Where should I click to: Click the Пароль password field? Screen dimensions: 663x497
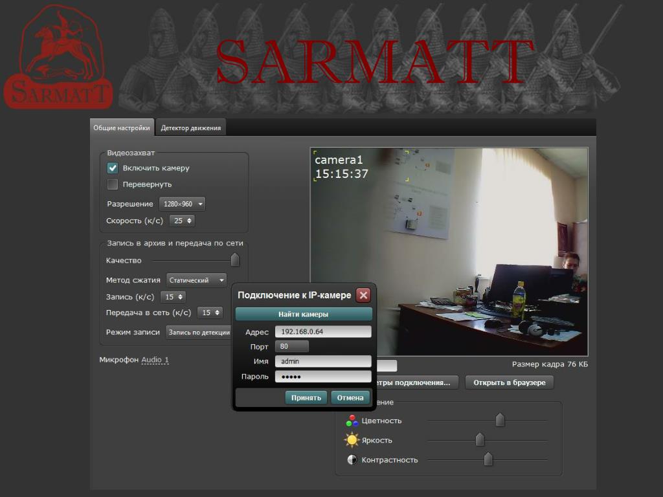[323, 376]
